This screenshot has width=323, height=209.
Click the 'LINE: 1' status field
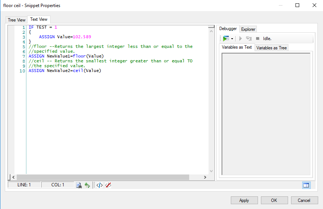[x=24, y=185]
